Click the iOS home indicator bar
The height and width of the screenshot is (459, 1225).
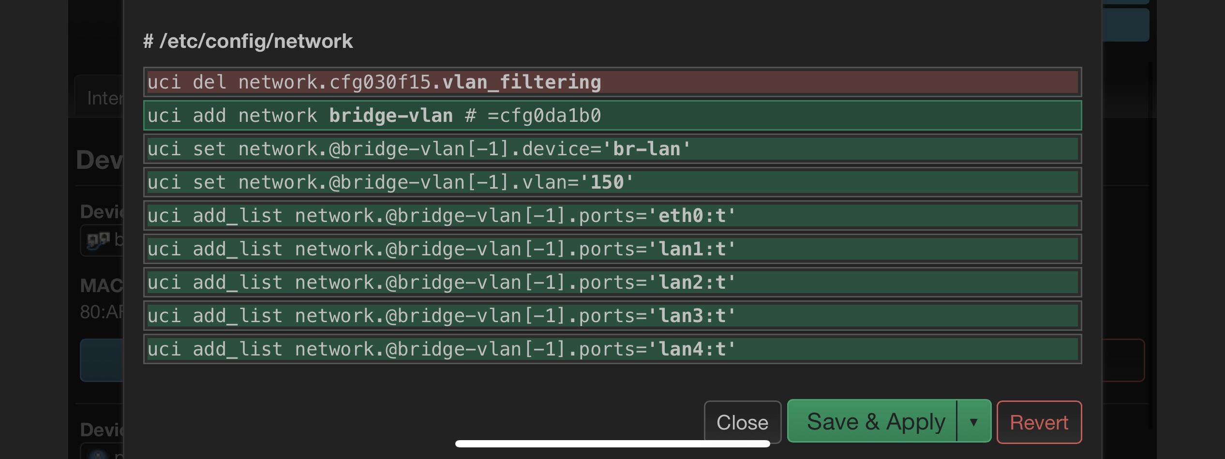612,444
